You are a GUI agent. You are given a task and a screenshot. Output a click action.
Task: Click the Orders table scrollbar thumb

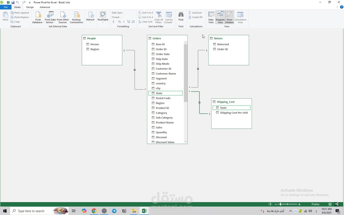click(x=185, y=73)
